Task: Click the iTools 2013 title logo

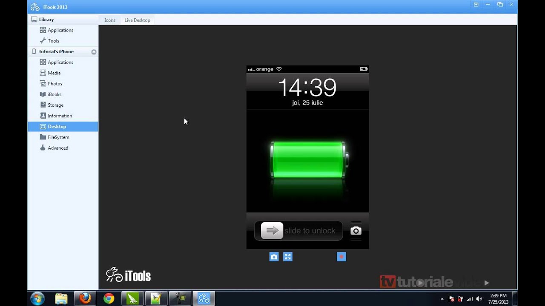Action: [35, 7]
